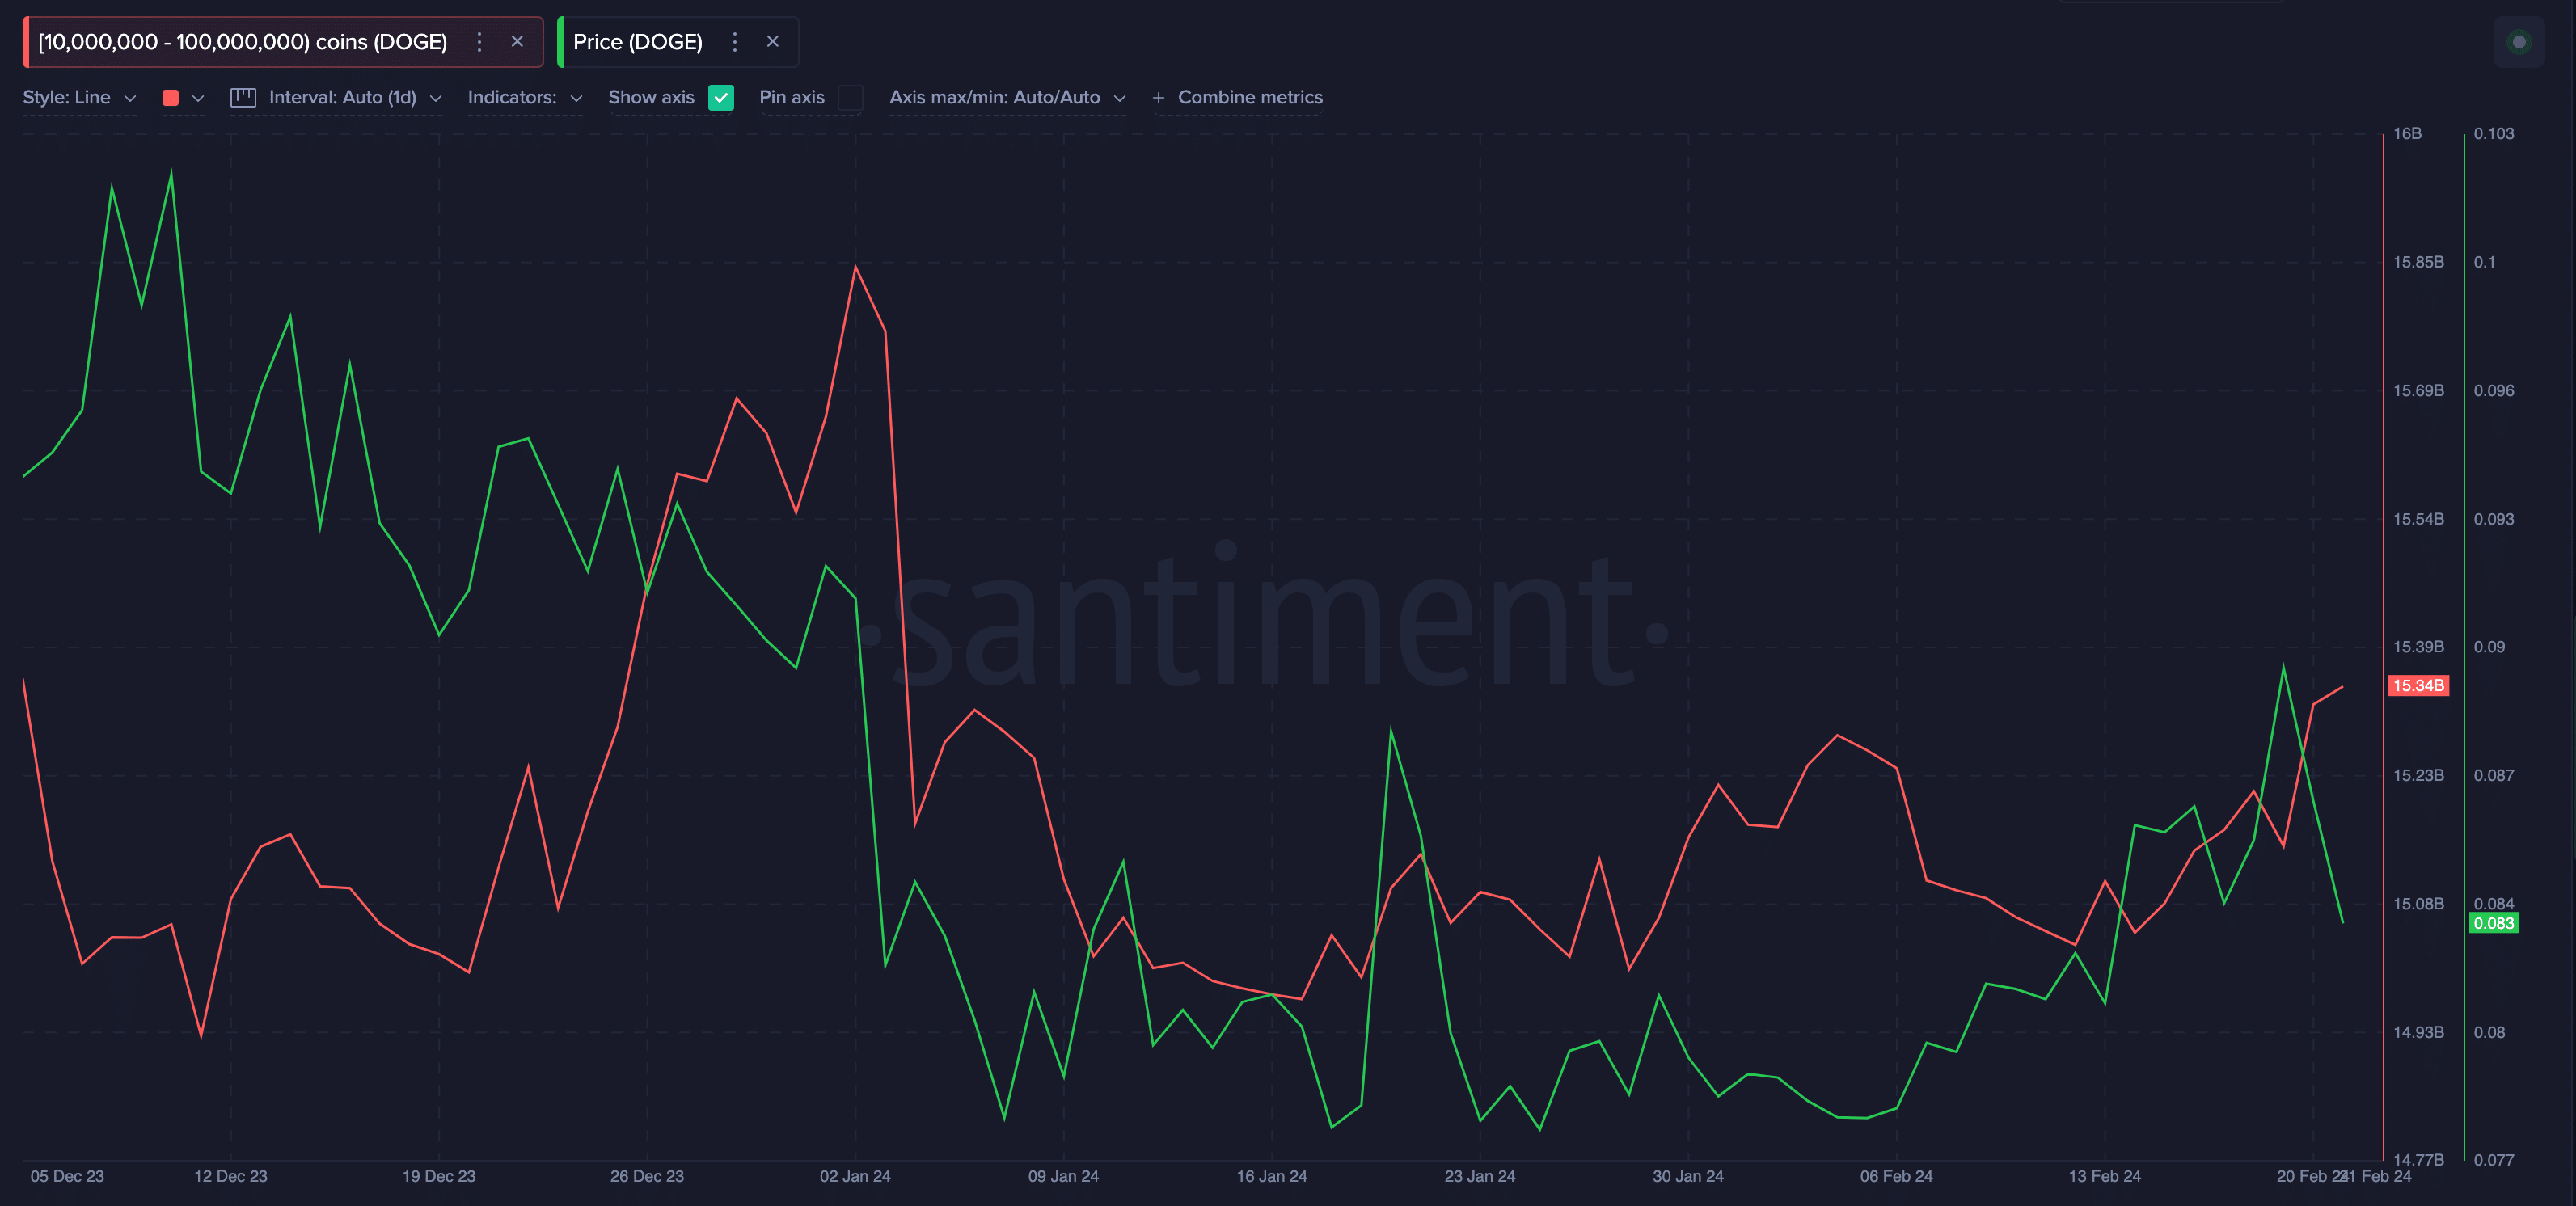
Task: Click the 19 Dec 23 date label
Action: [x=439, y=1176]
